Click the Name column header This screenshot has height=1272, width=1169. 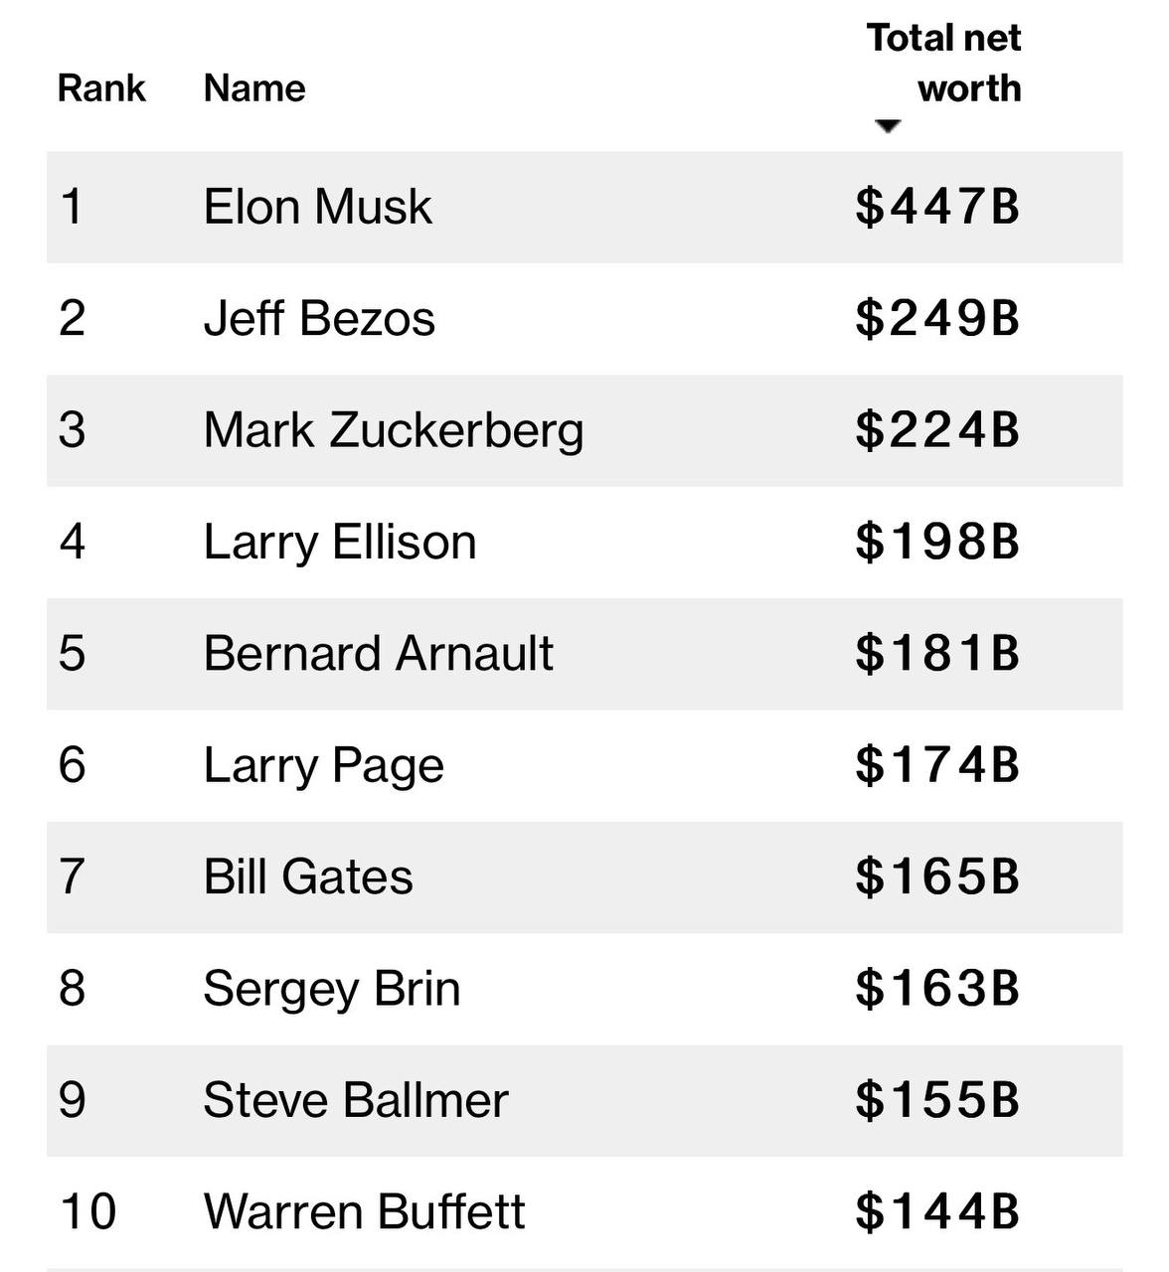[x=254, y=88]
